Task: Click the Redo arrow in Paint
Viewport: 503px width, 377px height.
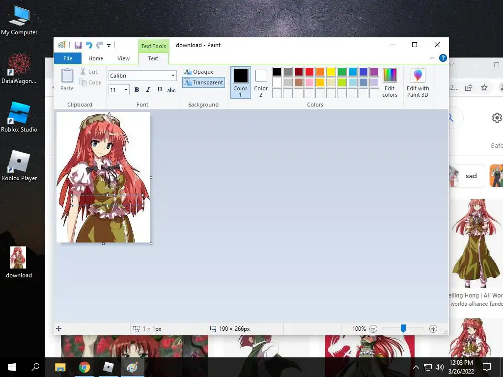Action: click(x=100, y=45)
